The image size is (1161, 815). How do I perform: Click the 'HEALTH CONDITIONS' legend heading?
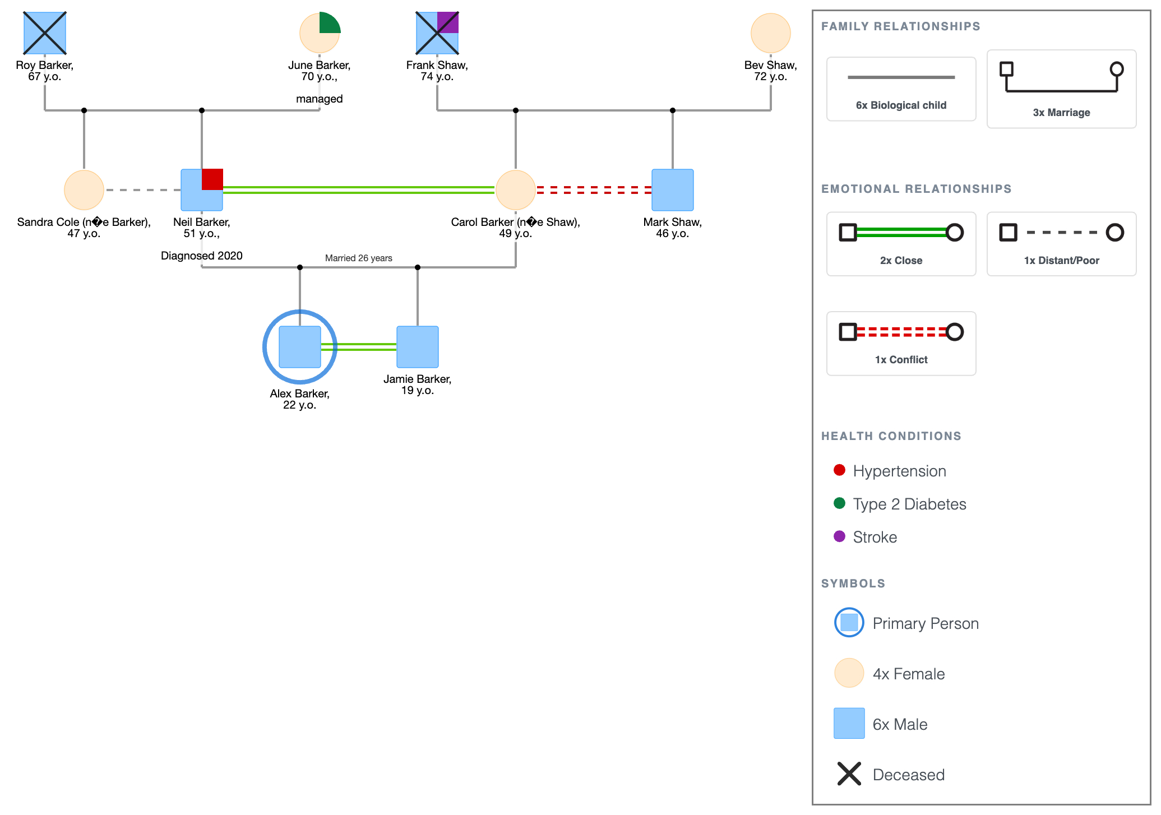click(x=891, y=436)
